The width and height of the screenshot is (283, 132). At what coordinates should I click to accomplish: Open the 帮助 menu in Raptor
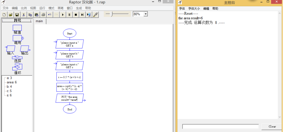coord(88,8)
